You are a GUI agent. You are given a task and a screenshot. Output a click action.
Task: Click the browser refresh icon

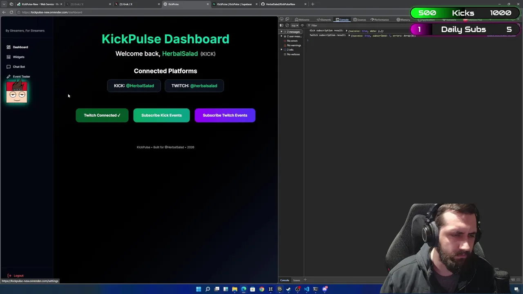pyautogui.click(x=11, y=12)
